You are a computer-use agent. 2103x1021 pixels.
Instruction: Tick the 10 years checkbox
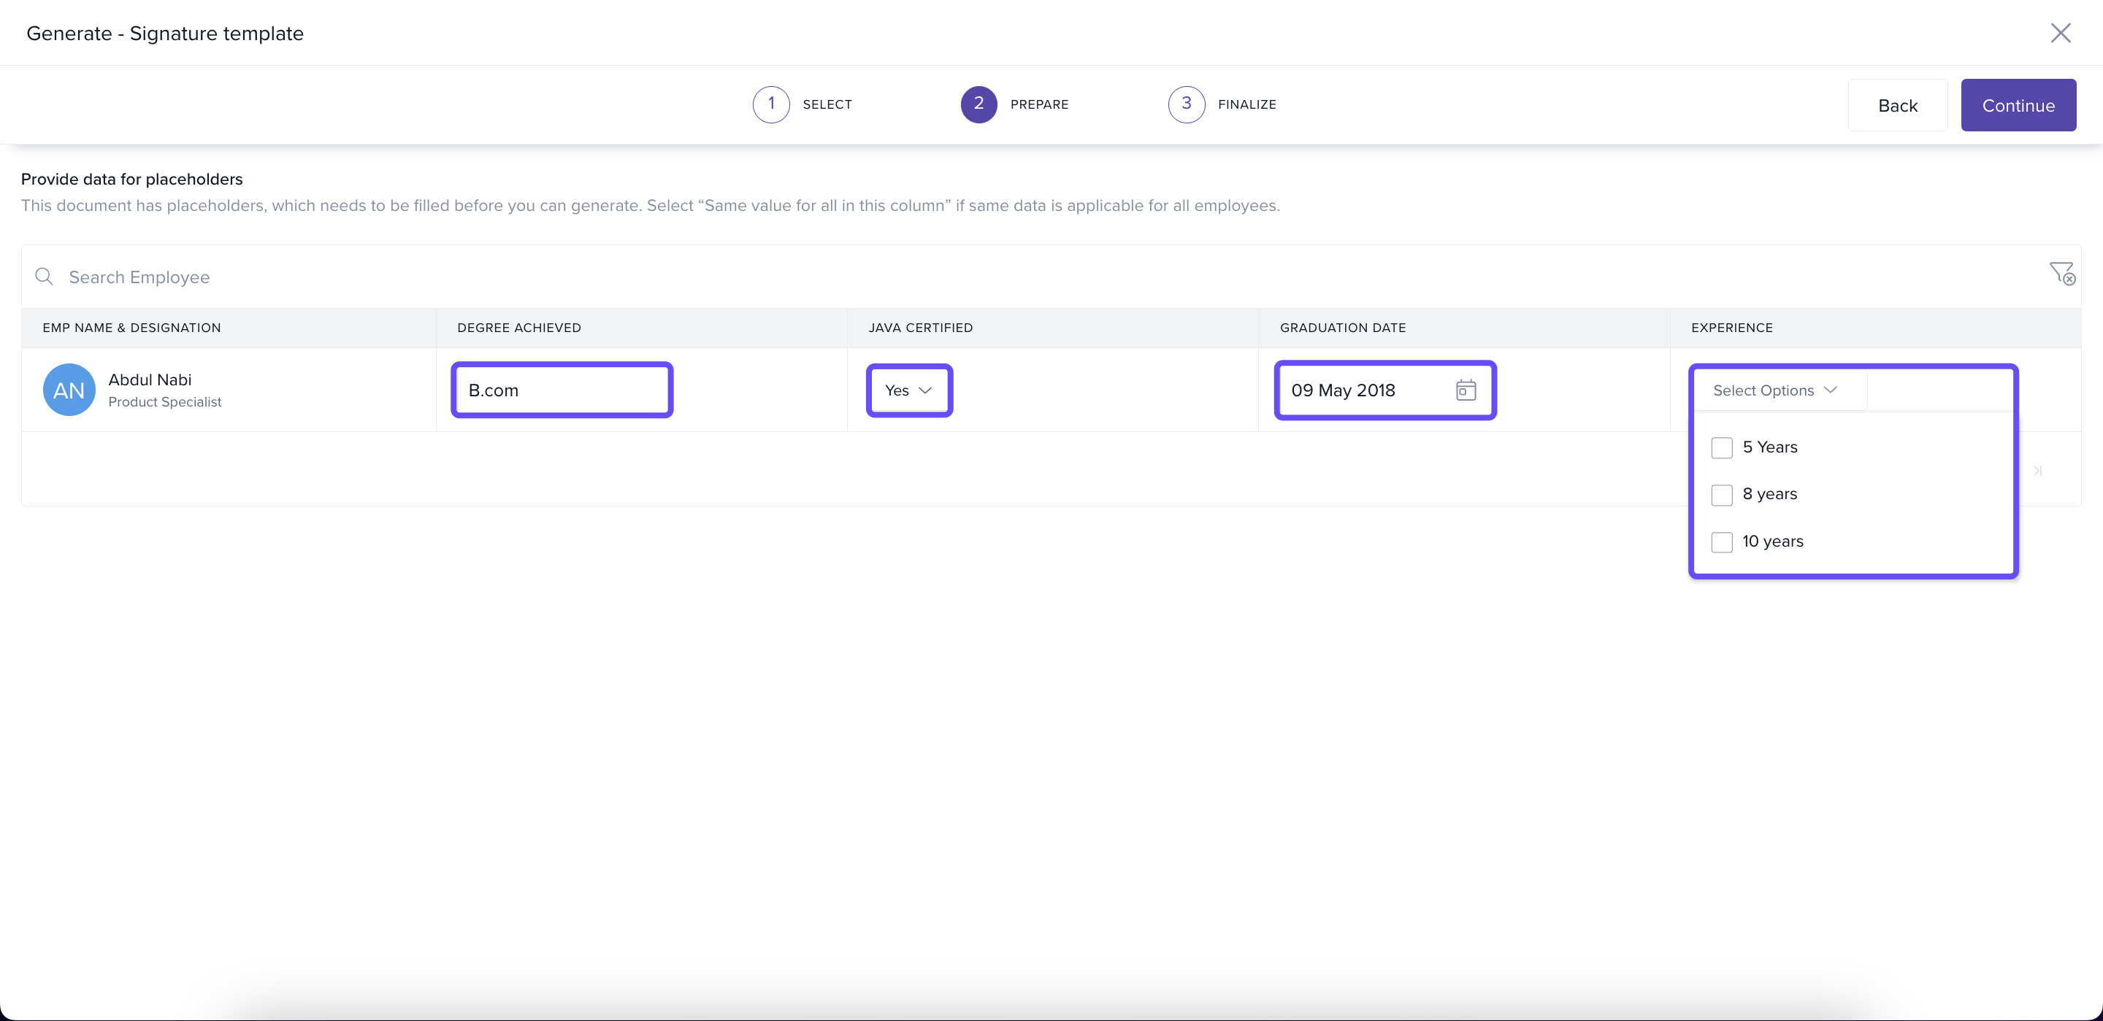click(1722, 542)
